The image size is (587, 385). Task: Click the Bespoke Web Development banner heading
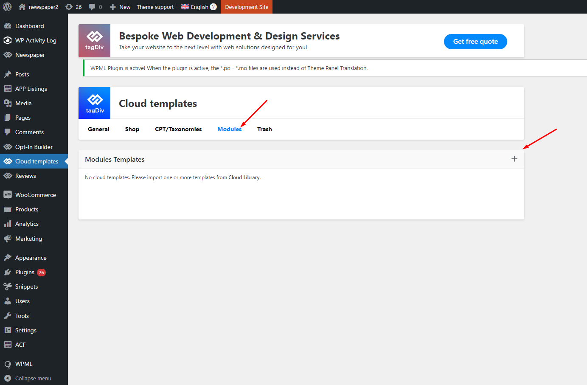pyautogui.click(x=229, y=36)
